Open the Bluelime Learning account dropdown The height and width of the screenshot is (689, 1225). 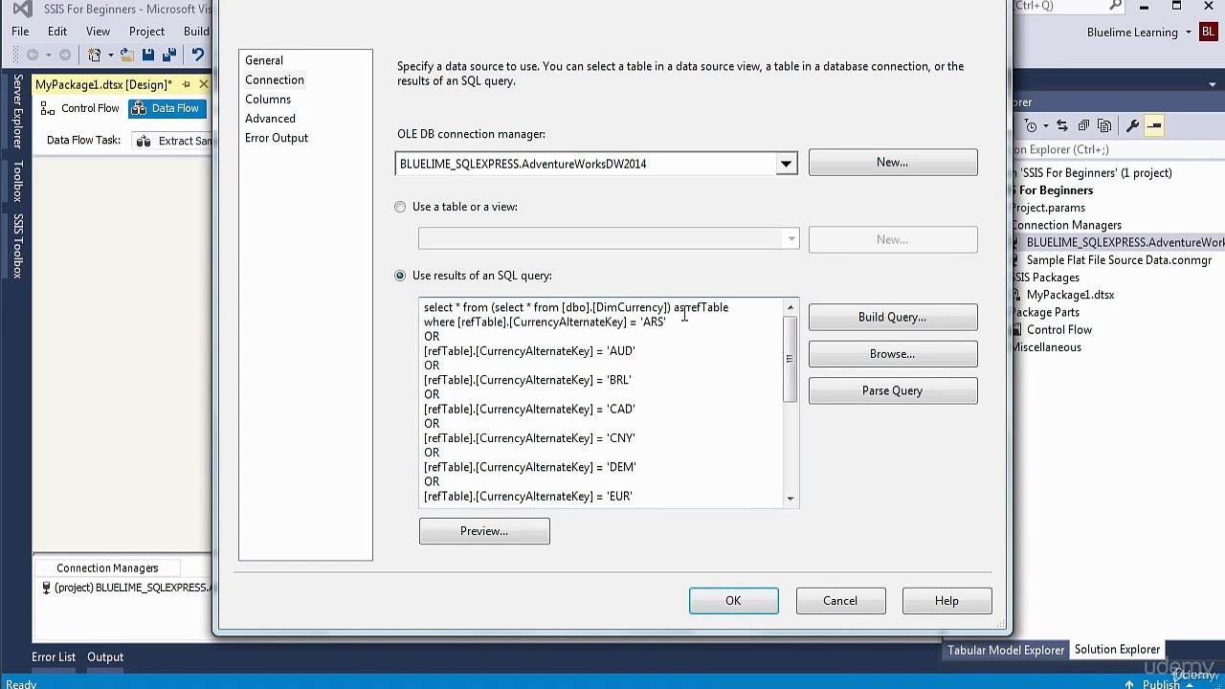coord(1189,33)
